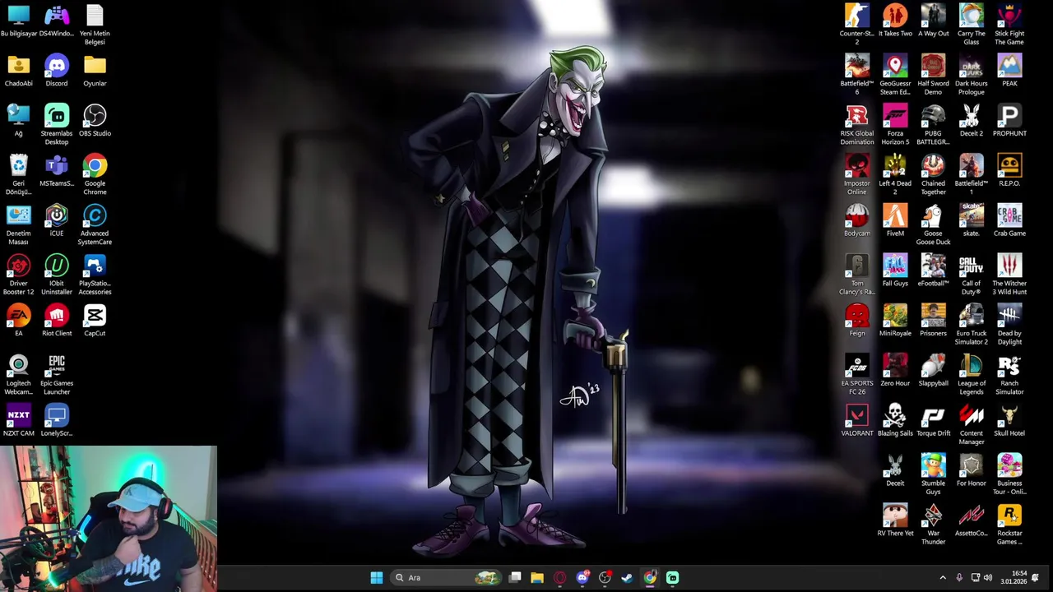Select the Call of Duty shortcut
The image size is (1053, 592).
click(971, 275)
